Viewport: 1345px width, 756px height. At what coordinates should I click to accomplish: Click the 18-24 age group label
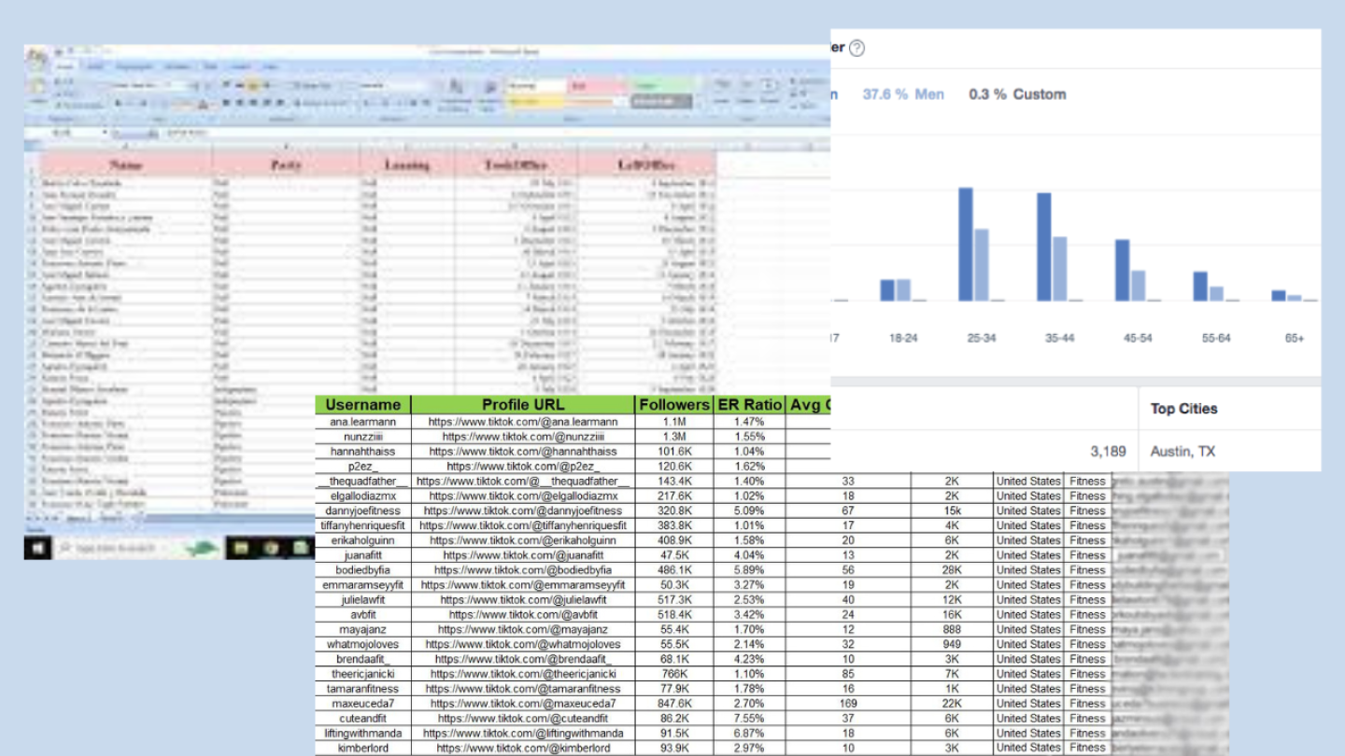click(903, 338)
